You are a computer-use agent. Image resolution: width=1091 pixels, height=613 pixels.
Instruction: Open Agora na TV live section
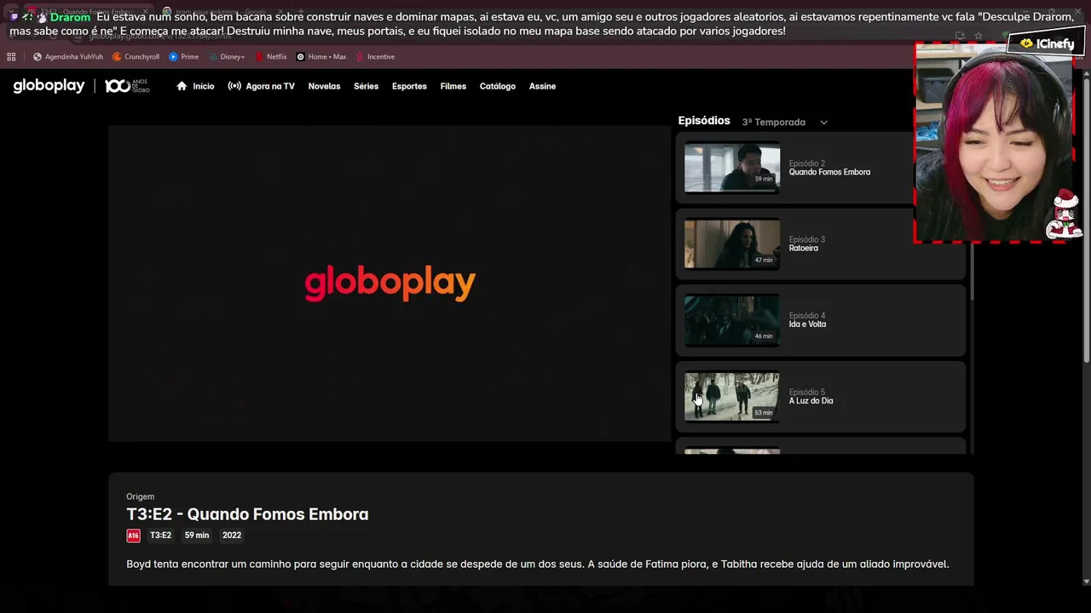[261, 86]
